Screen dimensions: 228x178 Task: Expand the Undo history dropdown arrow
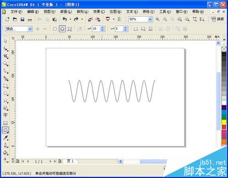click(70, 19)
